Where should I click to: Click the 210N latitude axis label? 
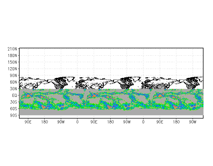point(12,49)
